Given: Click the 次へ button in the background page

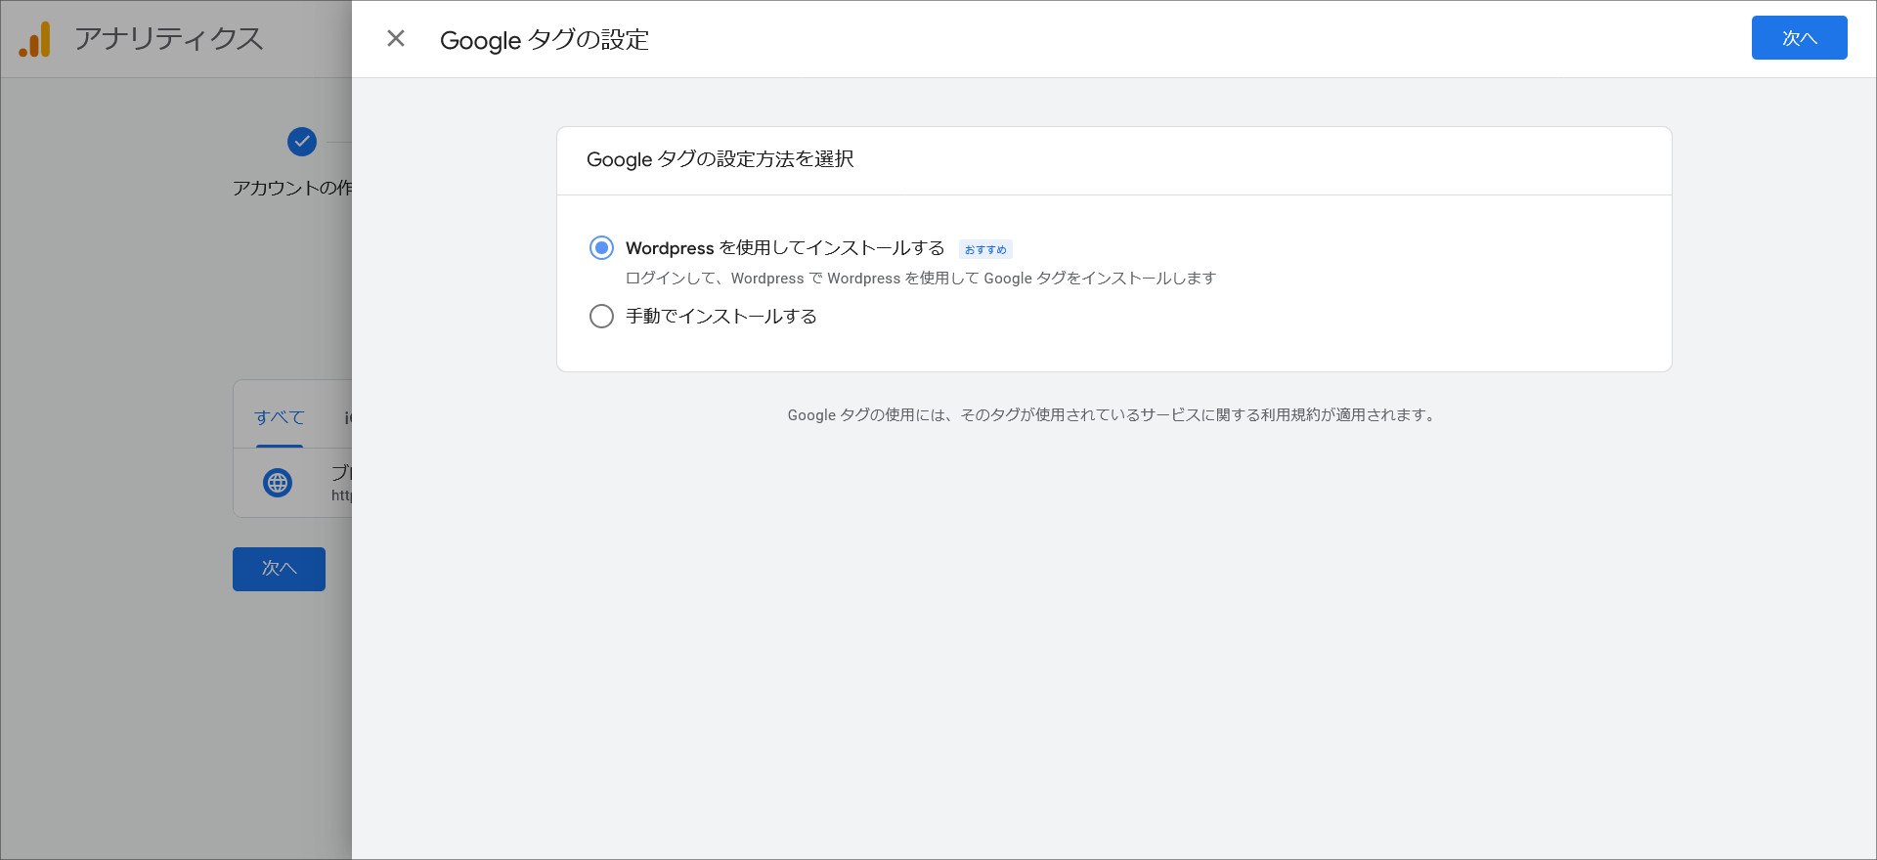Looking at the screenshot, I should pyautogui.click(x=279, y=569).
